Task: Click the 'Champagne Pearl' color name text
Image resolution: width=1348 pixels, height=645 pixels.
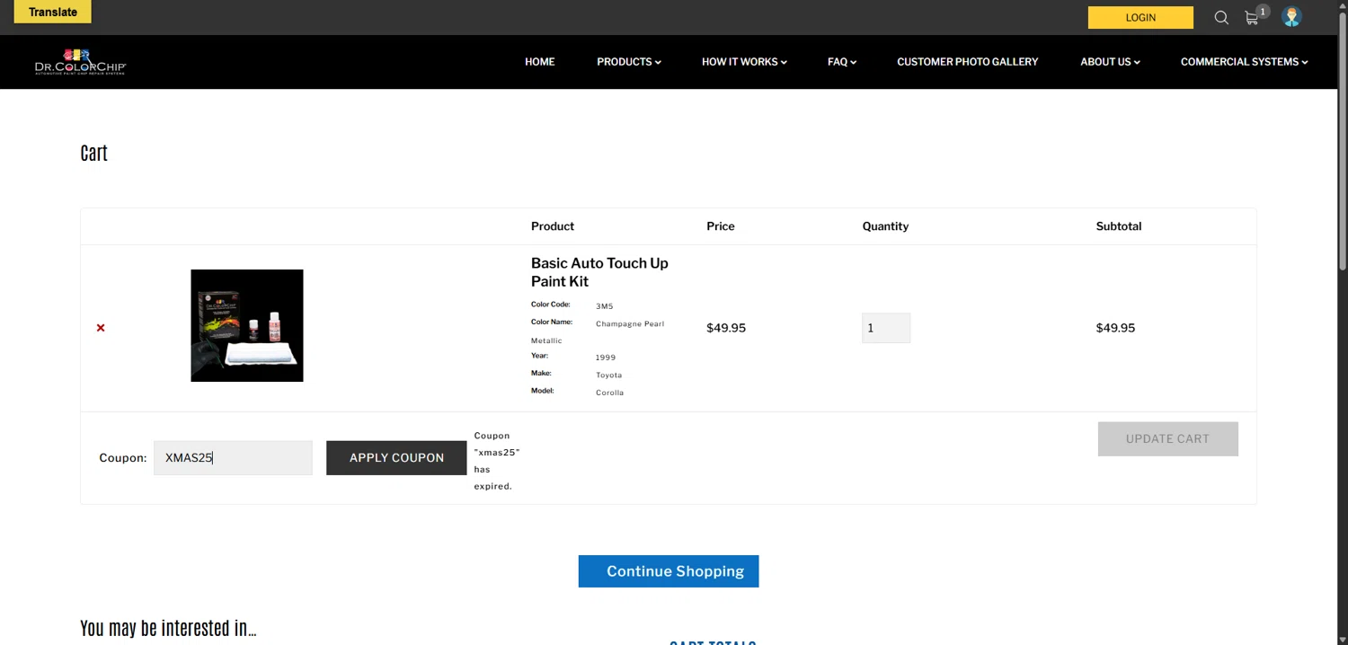Action: [630, 323]
